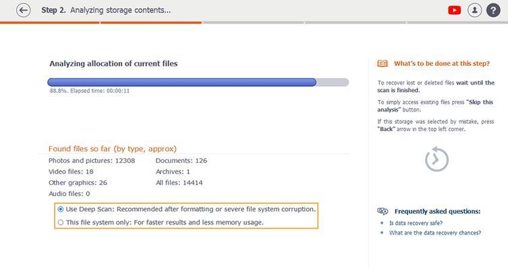Select This file system only option
Screen dimensions: 508x269
click(x=61, y=223)
